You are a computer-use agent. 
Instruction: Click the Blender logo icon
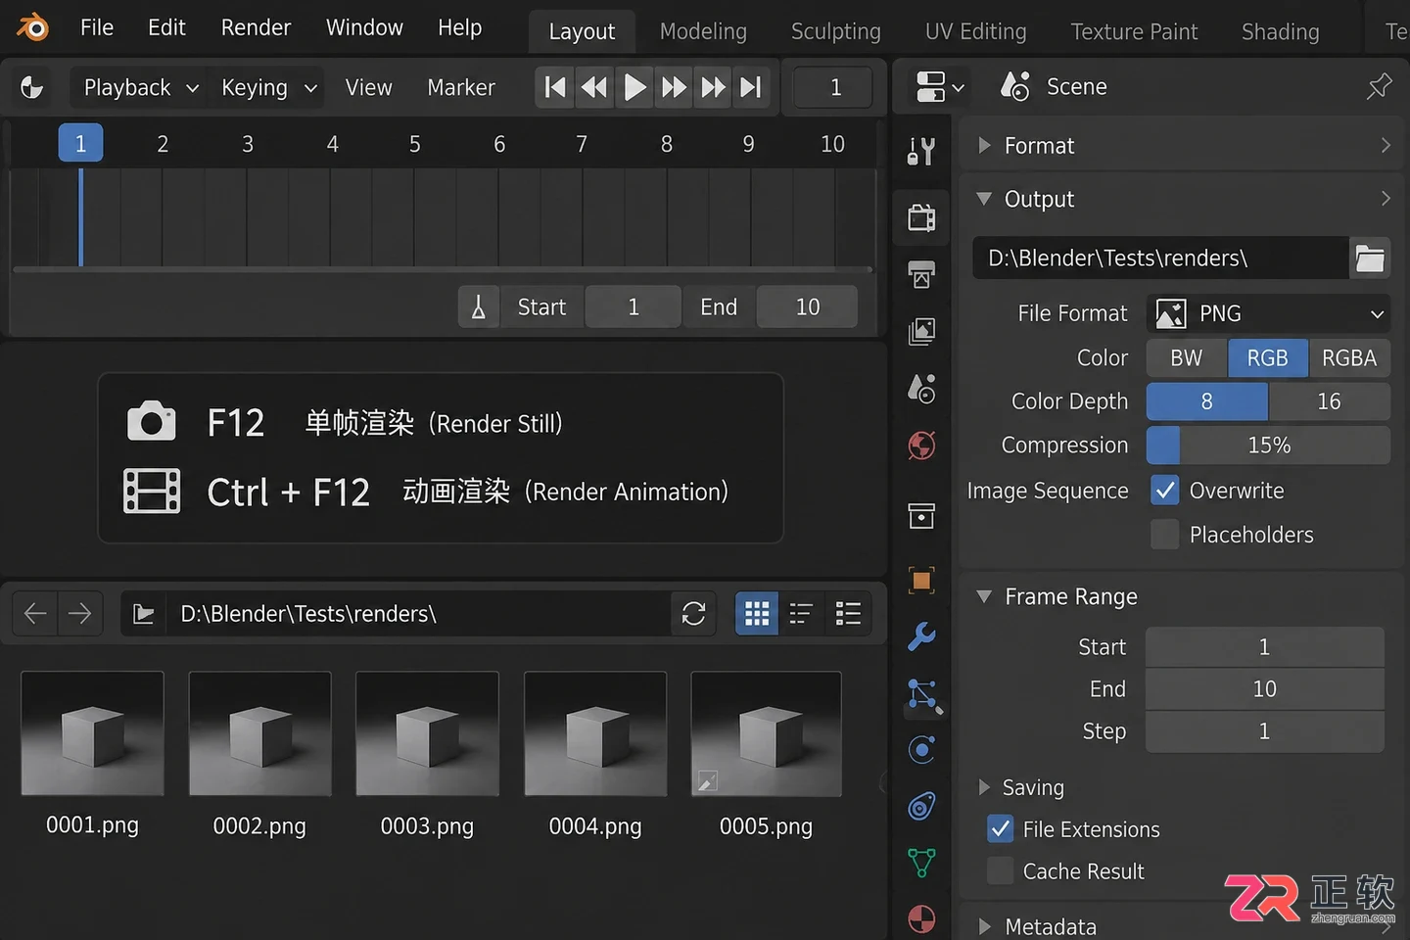click(32, 27)
